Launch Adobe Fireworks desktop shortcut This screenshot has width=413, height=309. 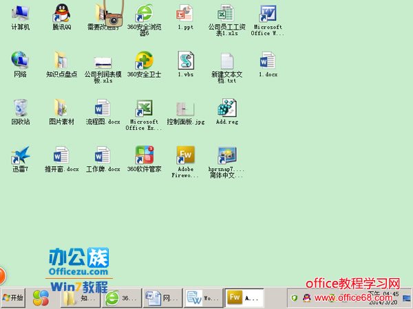[x=185, y=162]
